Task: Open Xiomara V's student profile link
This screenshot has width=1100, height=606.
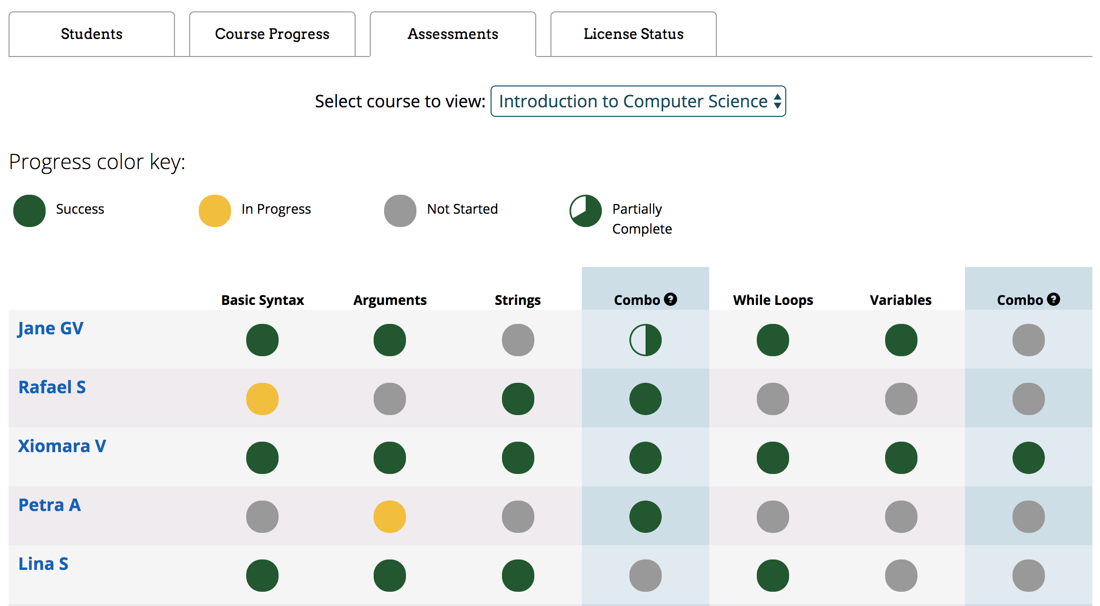Action: [x=62, y=446]
